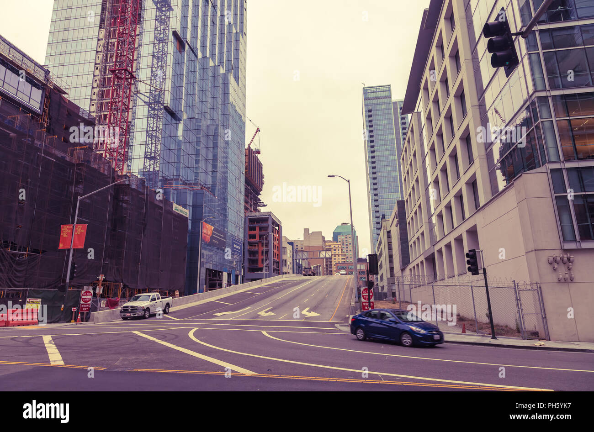Image resolution: width=594 pixels, height=432 pixels.
Task: Select the large overhead traffic light
Action: click(x=500, y=42)
